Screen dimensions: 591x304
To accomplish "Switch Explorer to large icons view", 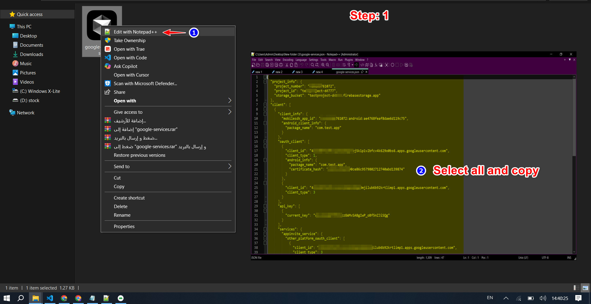I will click(585, 288).
